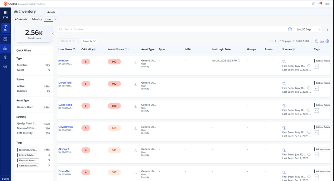Open the Doran Yehl user link
The height and width of the screenshot is (181, 334).
tap(65, 83)
